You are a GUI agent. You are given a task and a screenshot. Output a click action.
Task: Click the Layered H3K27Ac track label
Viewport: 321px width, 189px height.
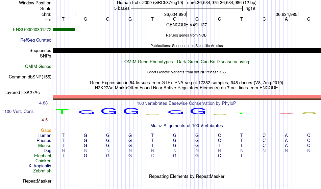click(22, 93)
